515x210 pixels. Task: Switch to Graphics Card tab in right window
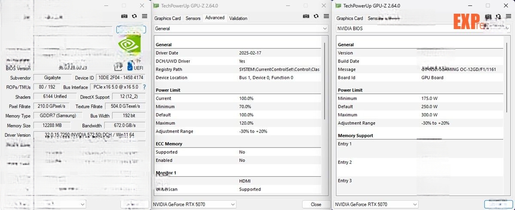point(350,18)
